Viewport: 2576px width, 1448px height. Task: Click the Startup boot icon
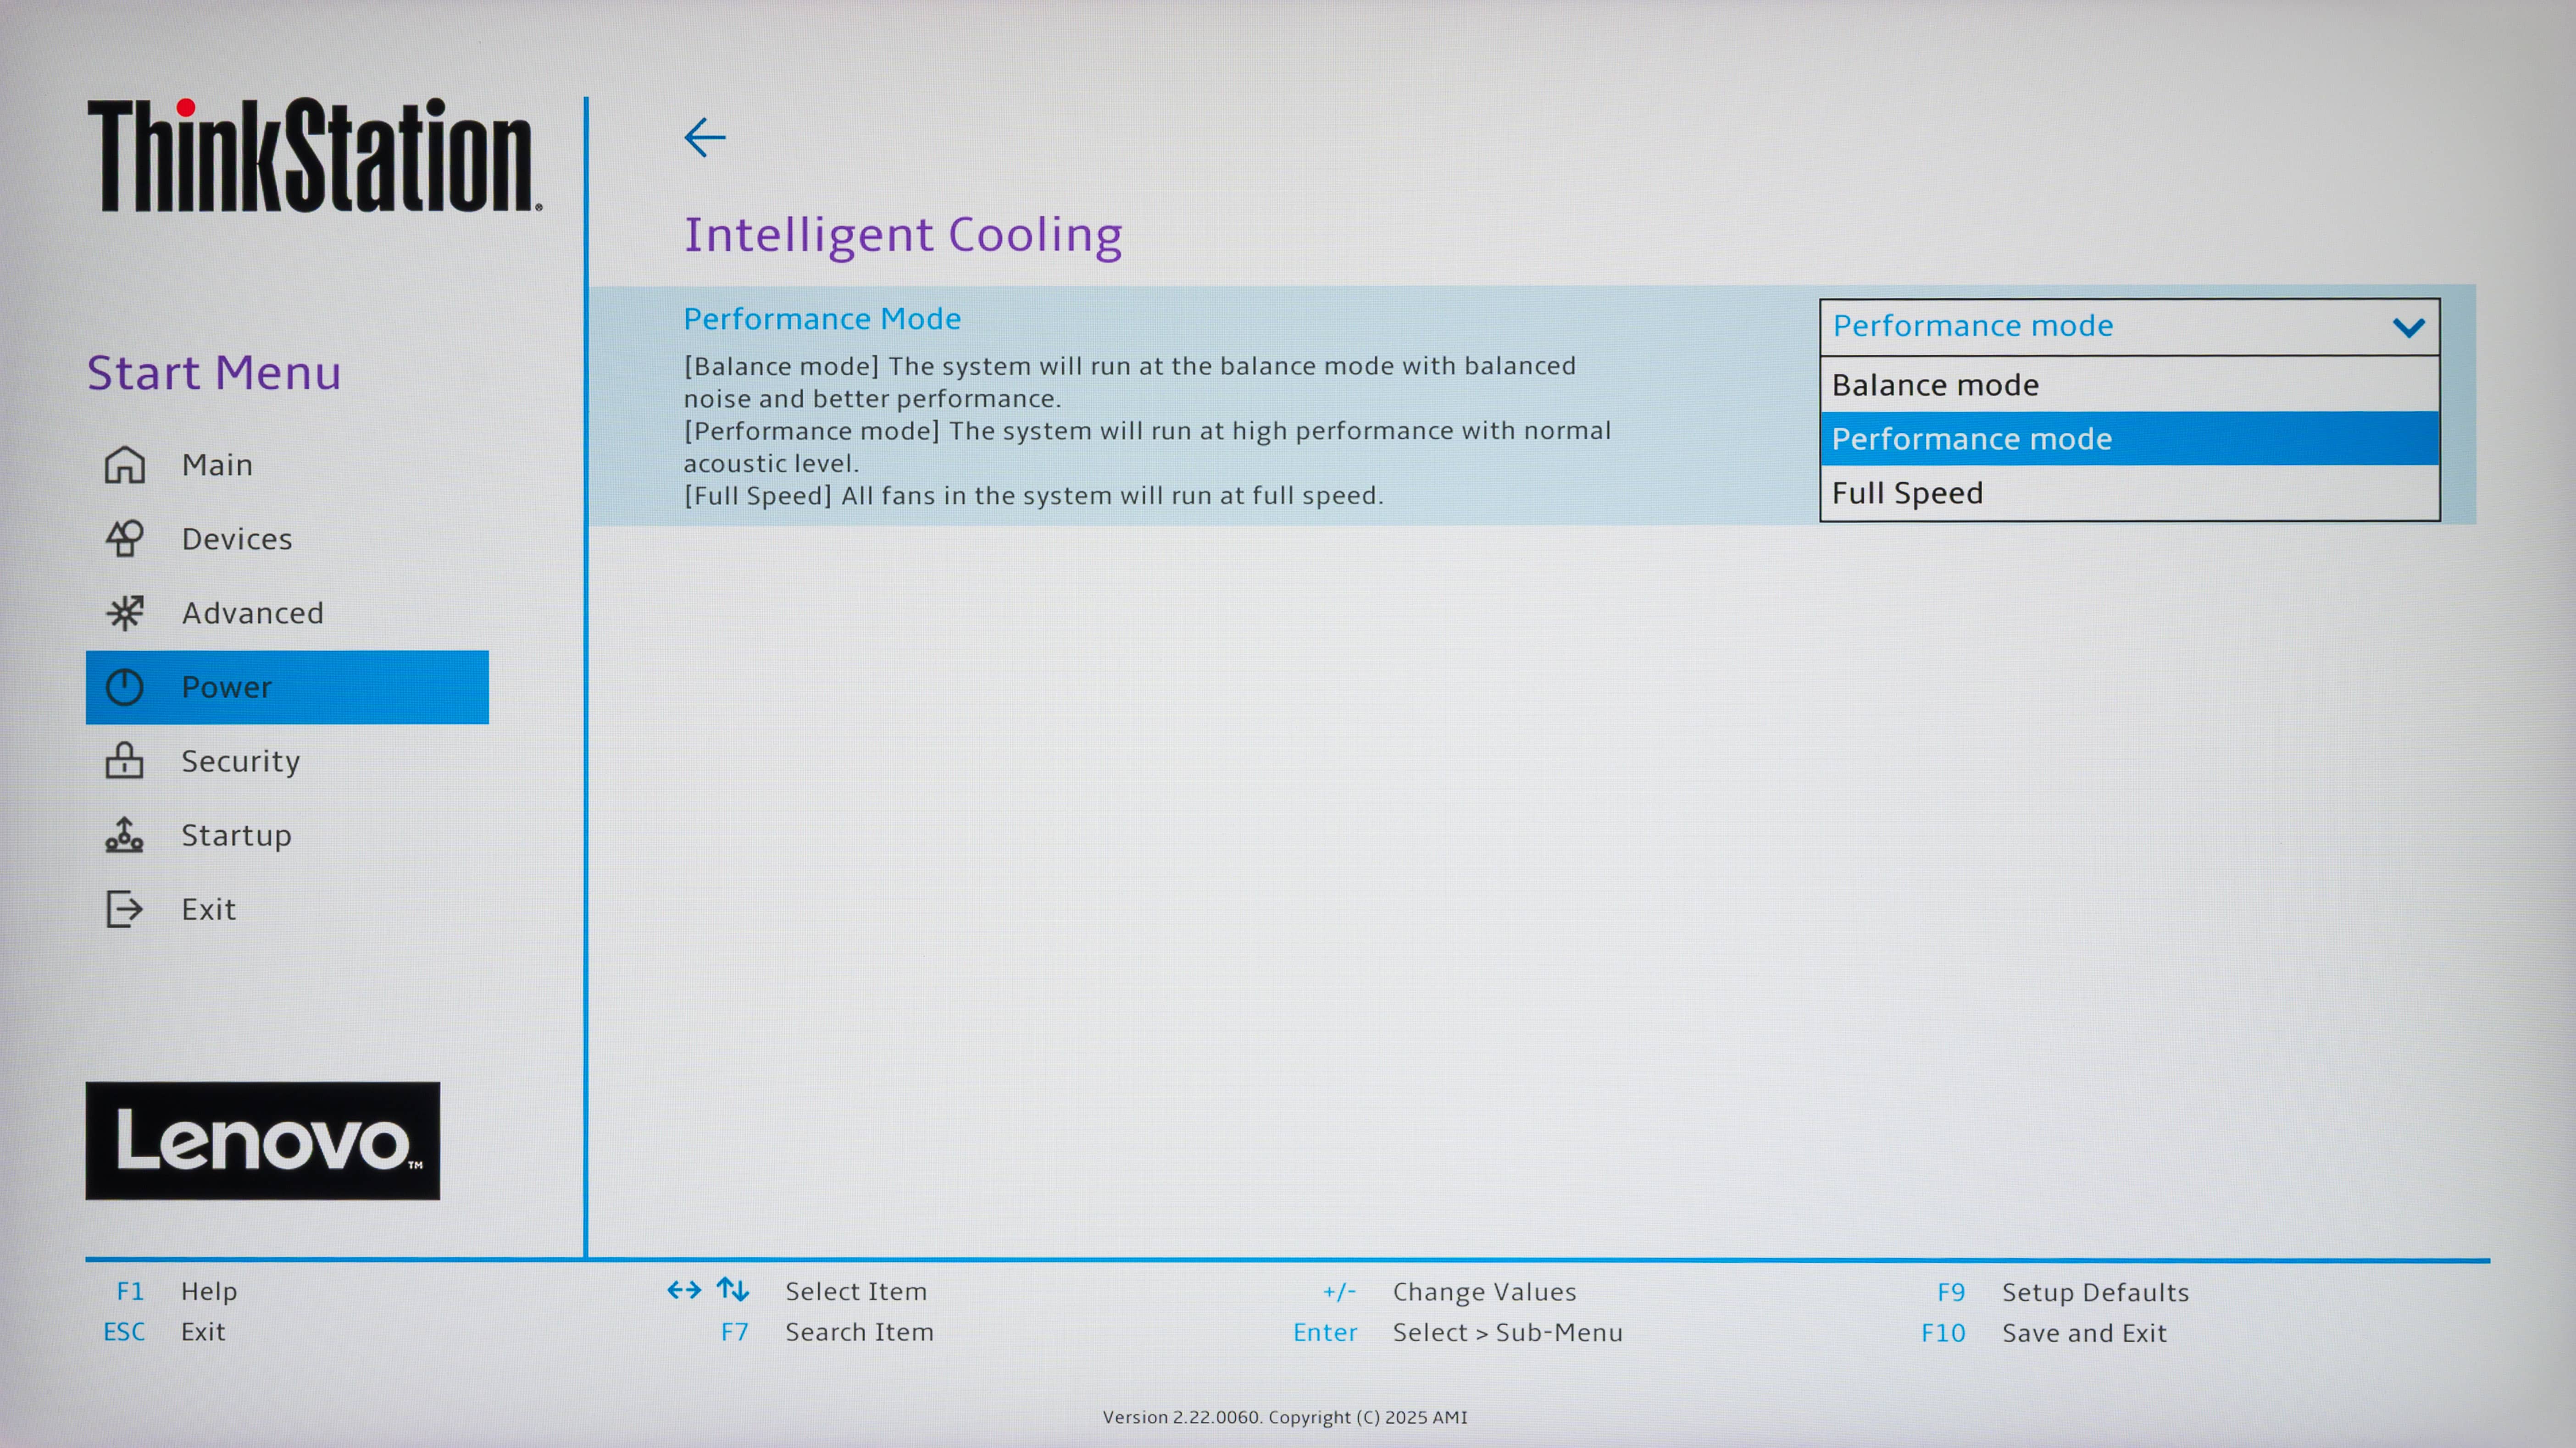pos(125,835)
